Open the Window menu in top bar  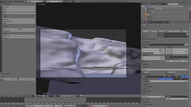point(16,1)
